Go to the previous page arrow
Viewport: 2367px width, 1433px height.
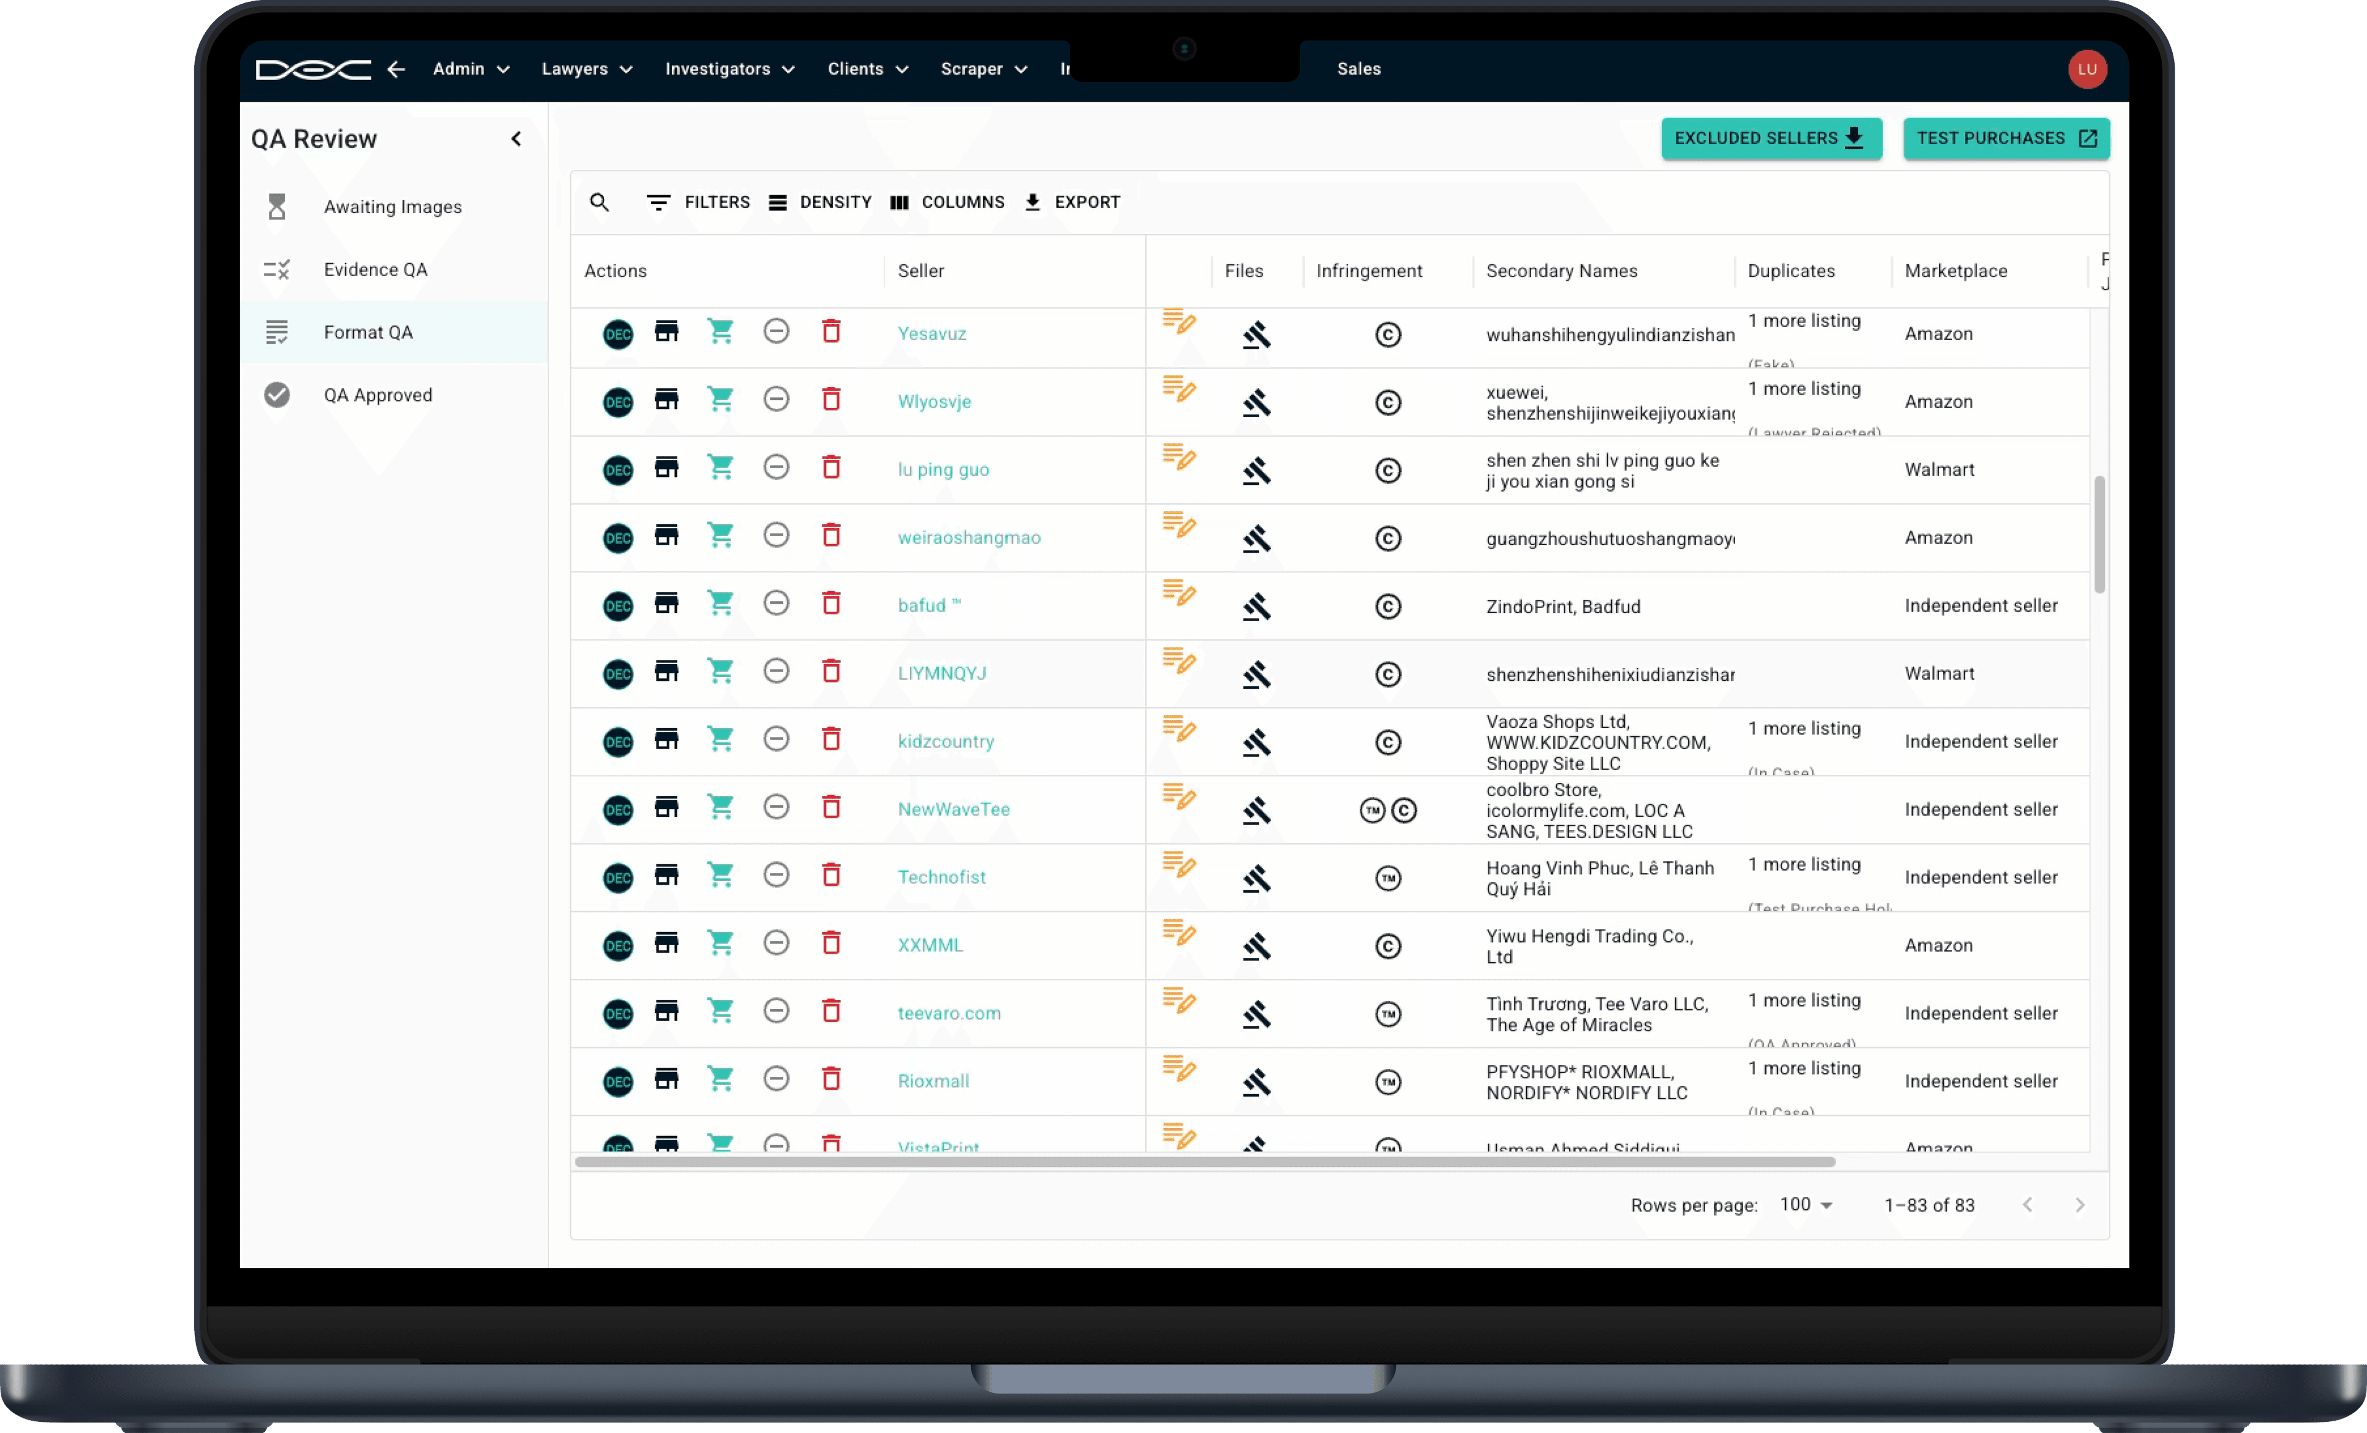[2027, 1206]
